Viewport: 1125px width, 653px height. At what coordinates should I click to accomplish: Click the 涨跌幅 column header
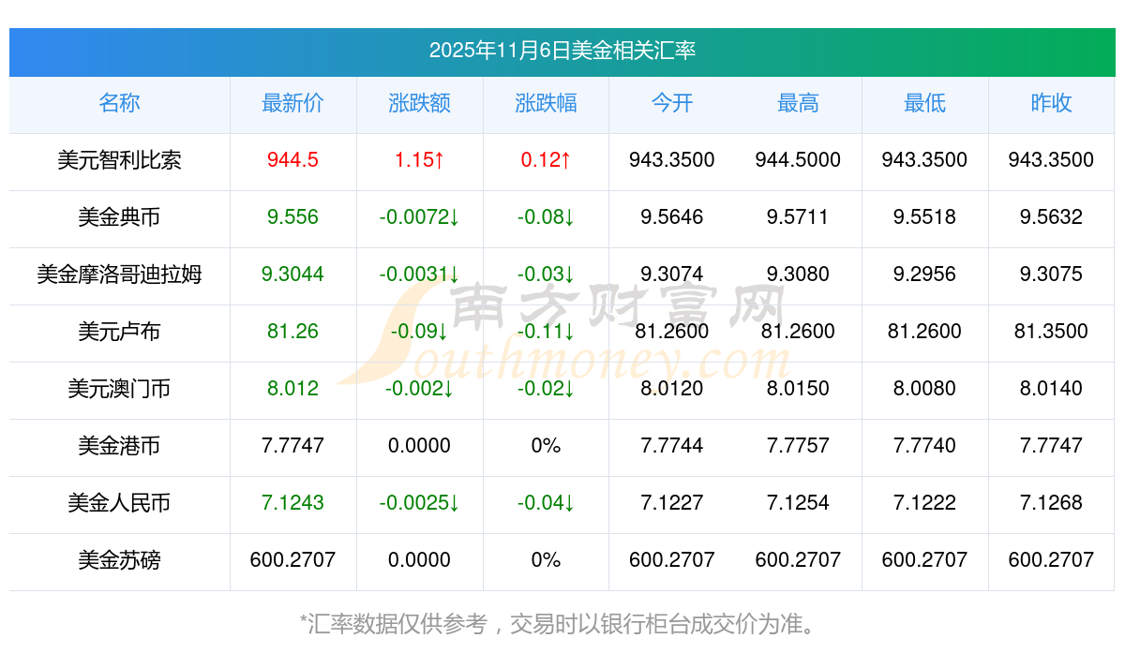tap(546, 104)
